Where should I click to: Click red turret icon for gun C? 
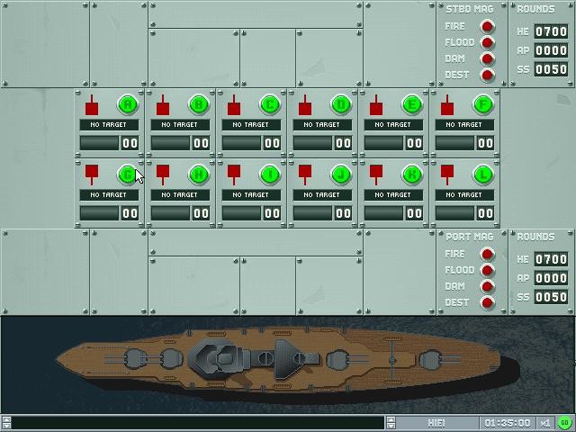[x=234, y=105]
